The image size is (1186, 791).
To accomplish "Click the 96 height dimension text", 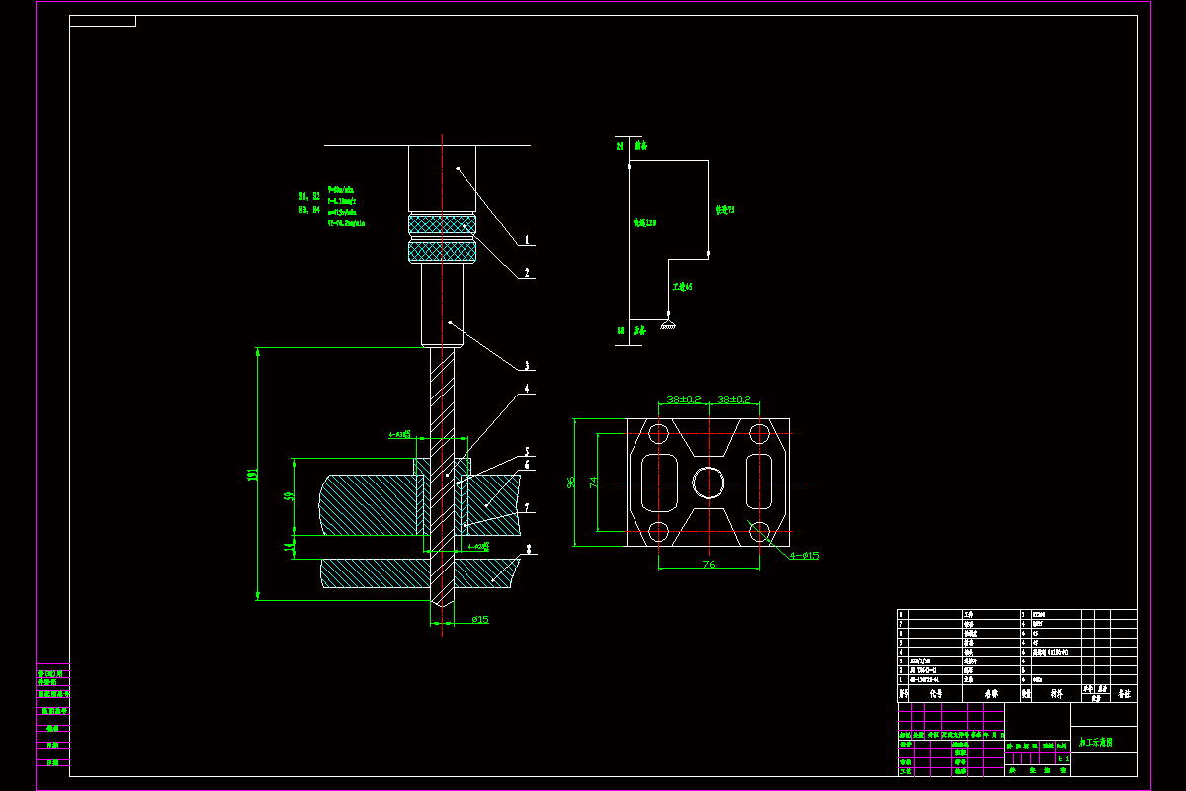I will click(570, 483).
